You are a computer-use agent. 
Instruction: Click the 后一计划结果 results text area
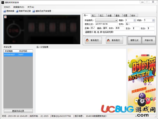(x=81, y=81)
